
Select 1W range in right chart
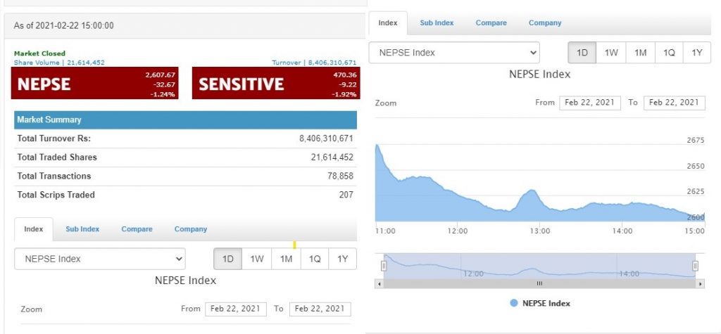click(x=611, y=53)
